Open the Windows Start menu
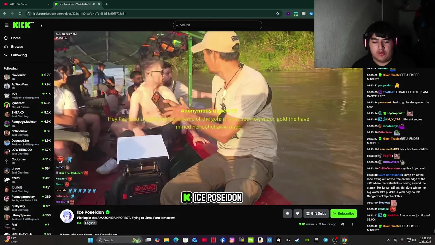The image size is (435, 245). 91,240
